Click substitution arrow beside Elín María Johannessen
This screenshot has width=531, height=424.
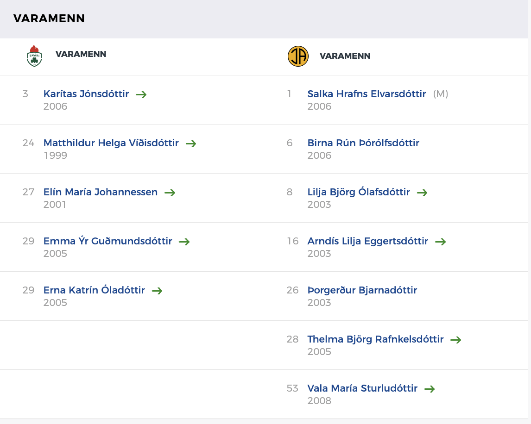click(170, 193)
